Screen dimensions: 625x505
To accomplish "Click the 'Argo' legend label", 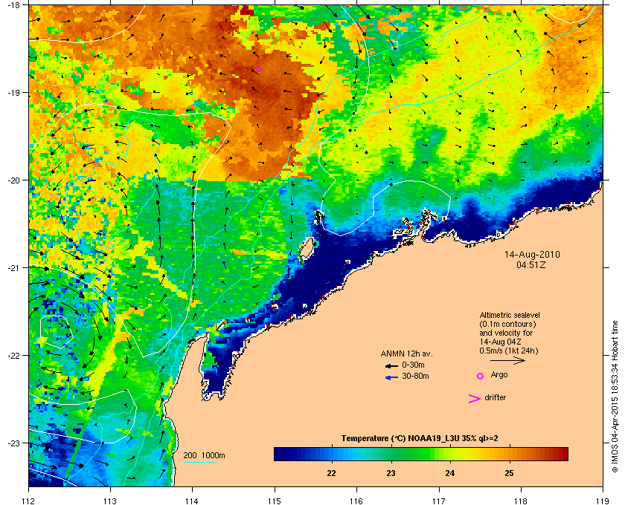I will click(499, 375).
